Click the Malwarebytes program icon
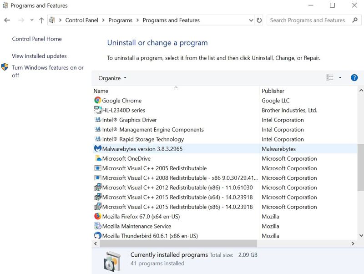The width and height of the screenshot is (364, 274). coord(98,148)
